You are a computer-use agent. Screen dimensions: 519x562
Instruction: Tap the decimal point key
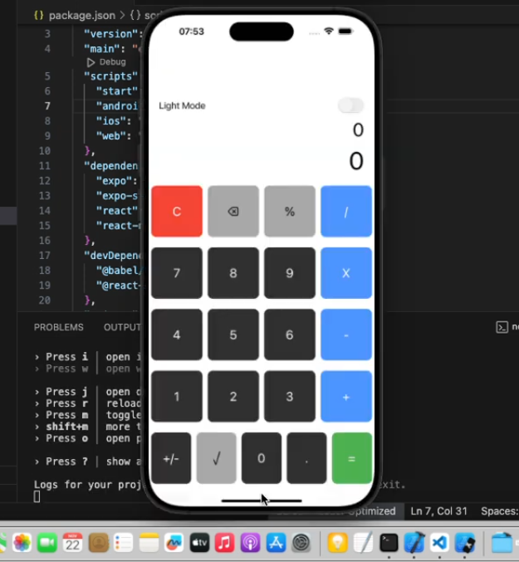306,458
